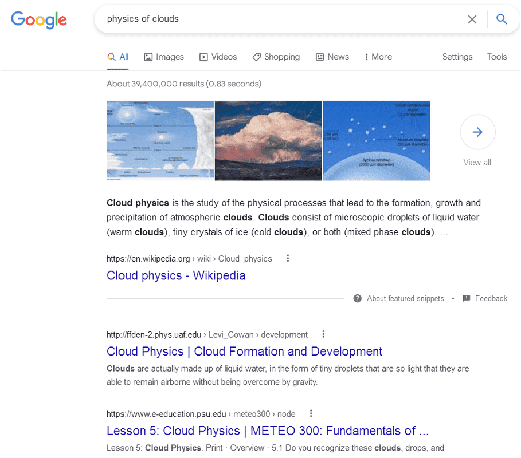Open the cloud types diagram thumbnail
521x458 pixels.
[x=160, y=141]
